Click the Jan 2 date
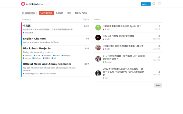The image size is (183, 114). [158, 29]
